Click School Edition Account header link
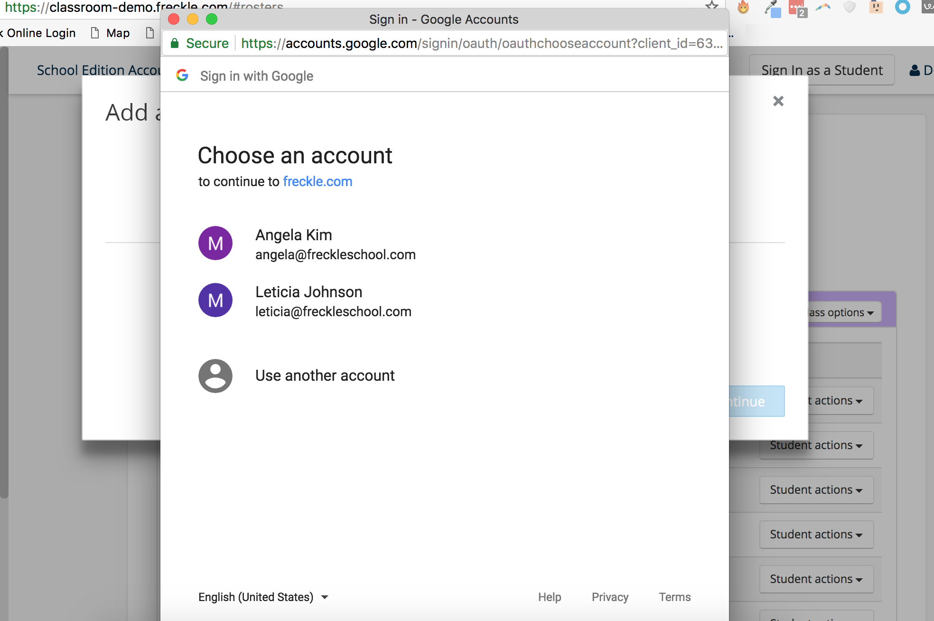 [99, 70]
